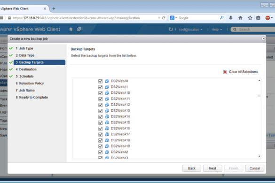Screen dimensions: 275x183
Task: Select the DS2WebA14 label text
Action: [x=120, y=116]
